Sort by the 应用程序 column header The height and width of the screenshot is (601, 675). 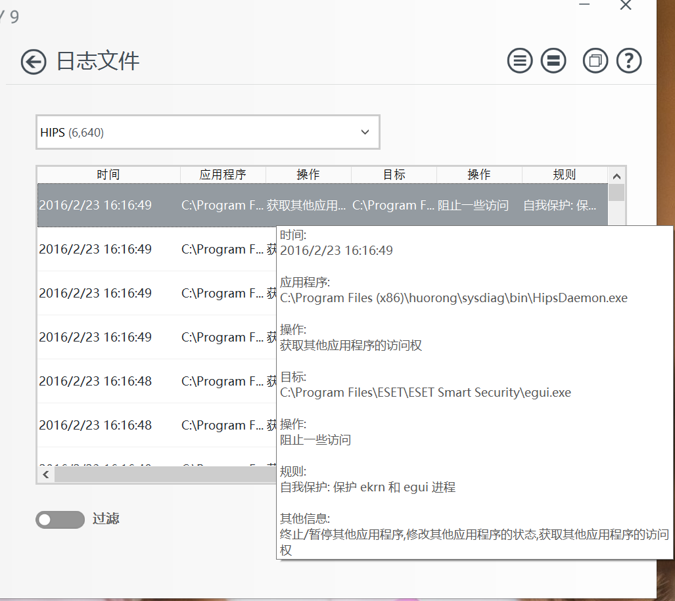click(x=223, y=175)
